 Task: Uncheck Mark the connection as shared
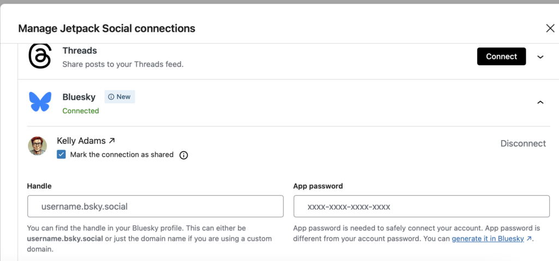pyautogui.click(x=62, y=155)
